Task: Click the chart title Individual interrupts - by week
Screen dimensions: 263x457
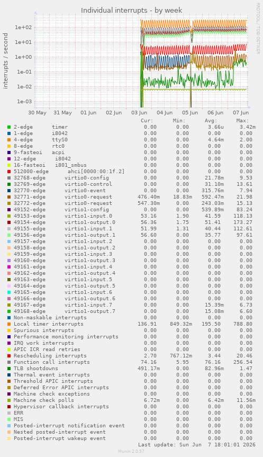Action: 132,10
